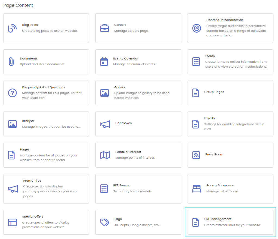The height and width of the screenshot is (239, 278).
Task: Click the Gallery picture icon
Action: 105,93
